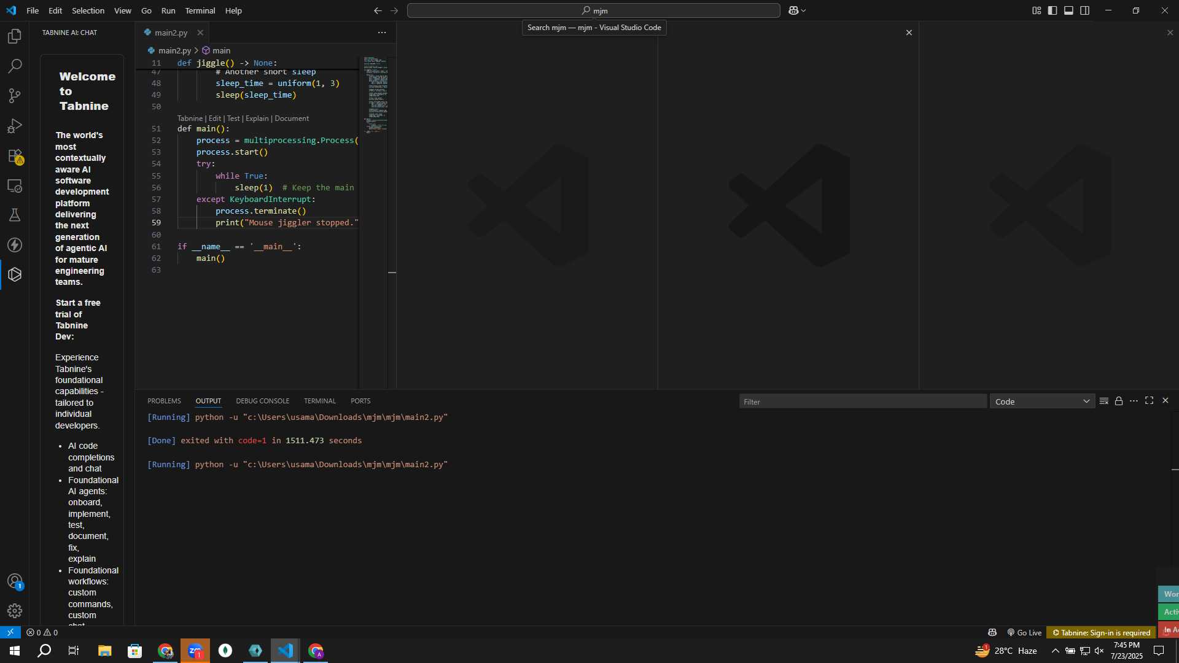The height and width of the screenshot is (663, 1179).
Task: Open Windows taskbar search
Action: pos(44,651)
